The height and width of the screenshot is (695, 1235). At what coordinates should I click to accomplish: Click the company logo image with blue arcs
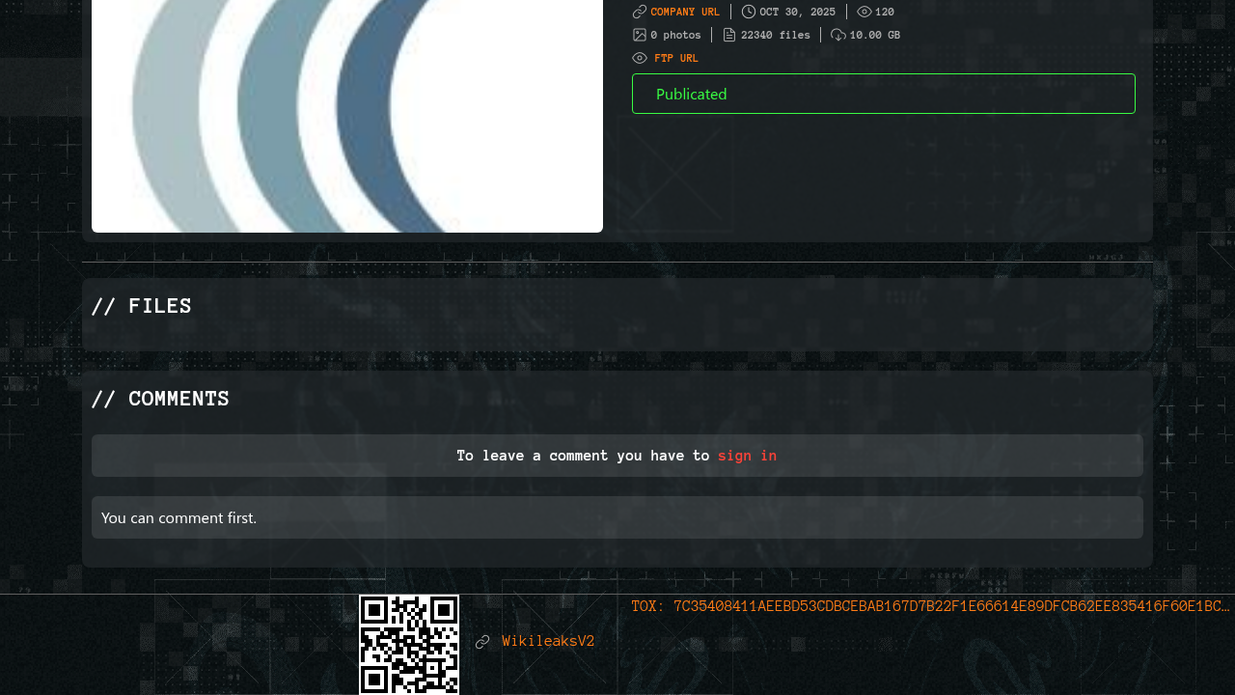tap(347, 116)
